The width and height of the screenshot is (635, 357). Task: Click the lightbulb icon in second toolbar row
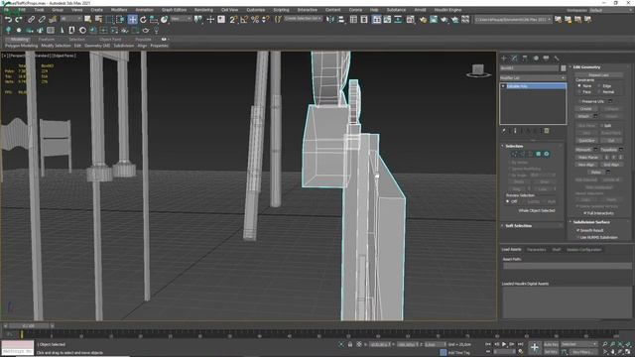click(x=157, y=30)
